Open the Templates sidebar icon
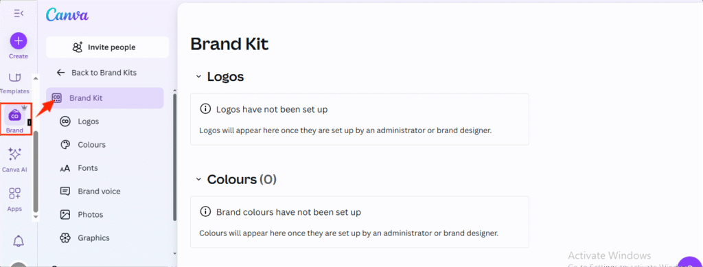Viewport: 703px width, 267px height. point(15,78)
